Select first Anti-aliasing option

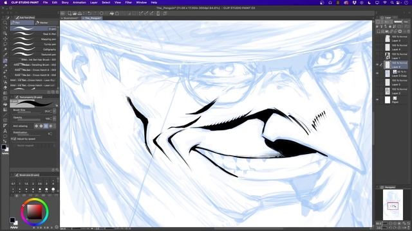(36, 126)
